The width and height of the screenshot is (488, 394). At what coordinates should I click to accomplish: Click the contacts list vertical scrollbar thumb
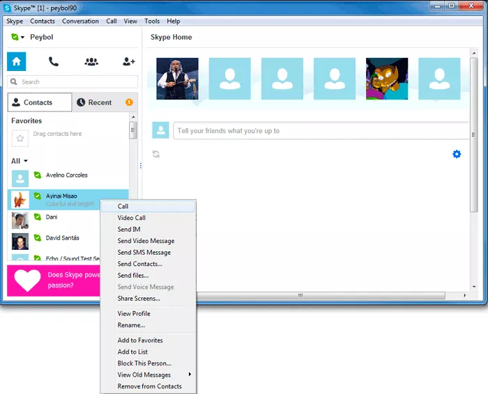[x=133, y=130]
